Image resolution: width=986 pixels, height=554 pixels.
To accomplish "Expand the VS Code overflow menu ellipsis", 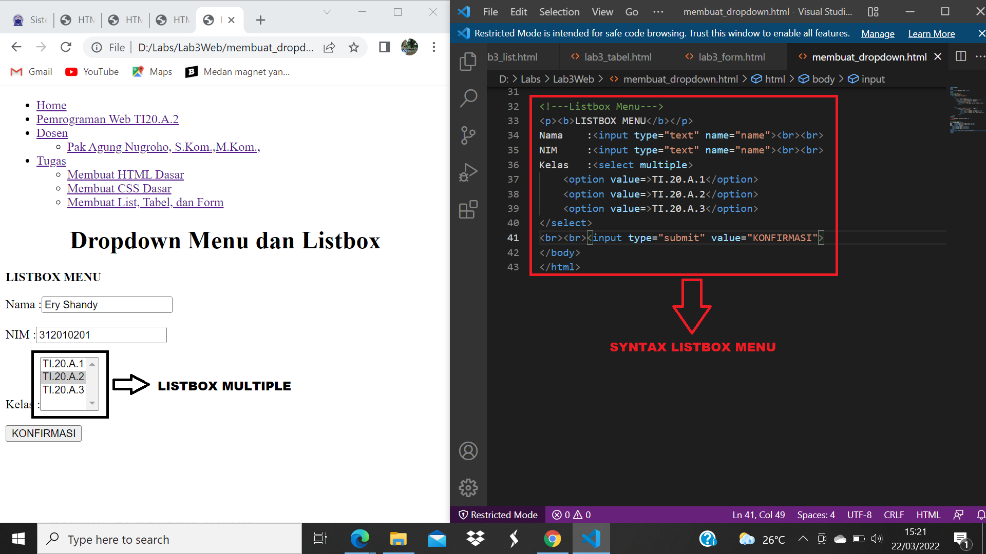I will (658, 12).
